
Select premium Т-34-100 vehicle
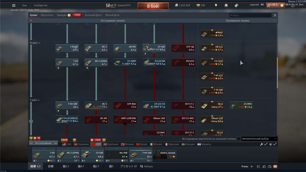[212, 91]
